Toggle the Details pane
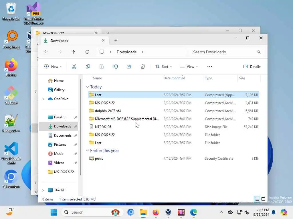Screen dimensions: 293x219 click(252, 66)
